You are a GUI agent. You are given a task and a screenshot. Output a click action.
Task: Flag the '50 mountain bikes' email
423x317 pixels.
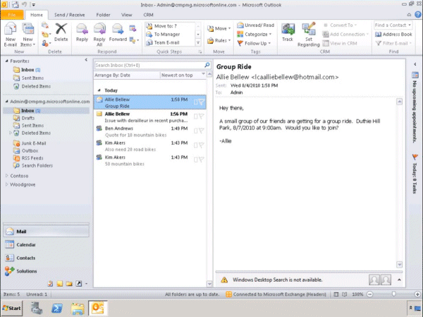point(201,160)
